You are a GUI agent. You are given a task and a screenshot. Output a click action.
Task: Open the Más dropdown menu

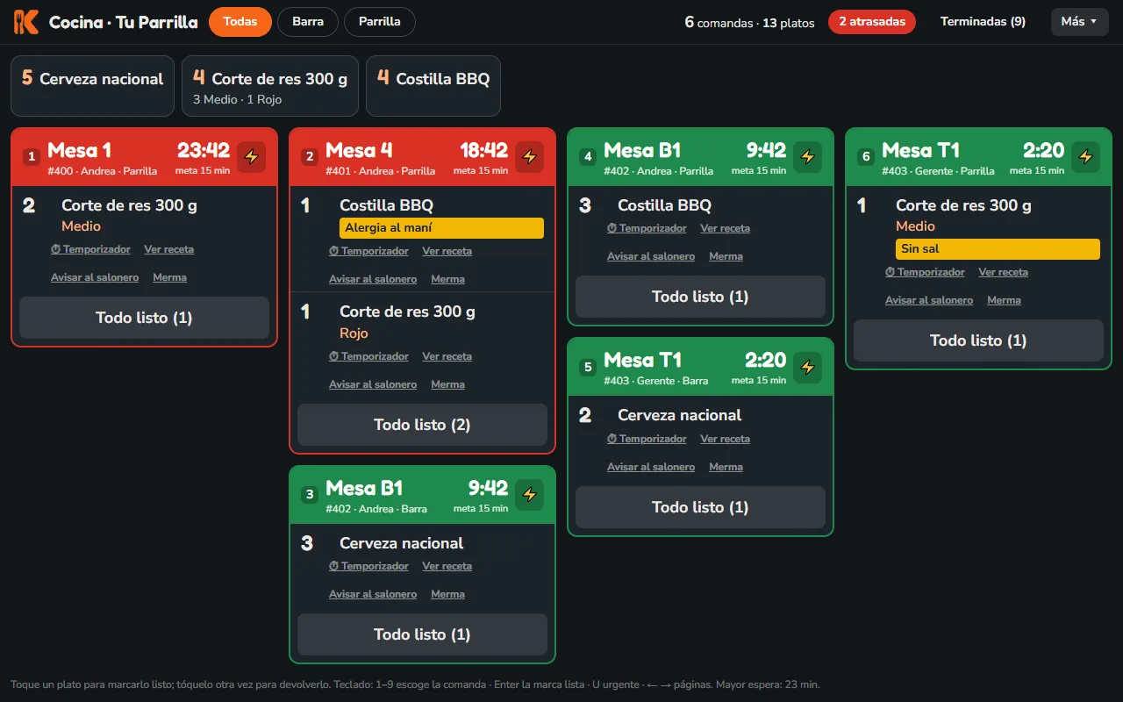pyautogui.click(x=1079, y=22)
